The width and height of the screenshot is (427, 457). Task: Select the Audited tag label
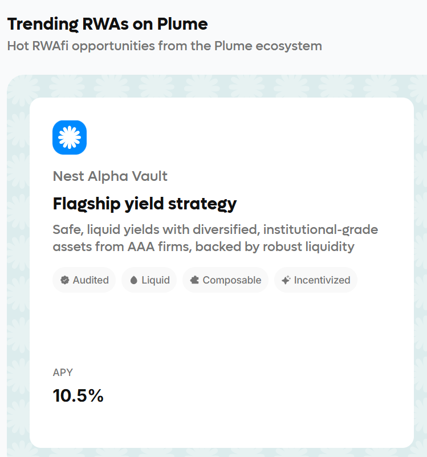(x=91, y=280)
